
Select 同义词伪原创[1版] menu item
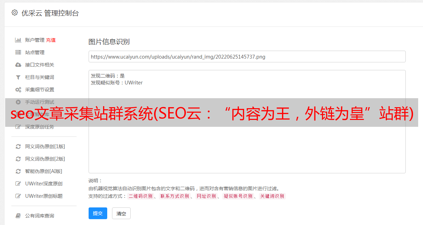click(x=45, y=146)
